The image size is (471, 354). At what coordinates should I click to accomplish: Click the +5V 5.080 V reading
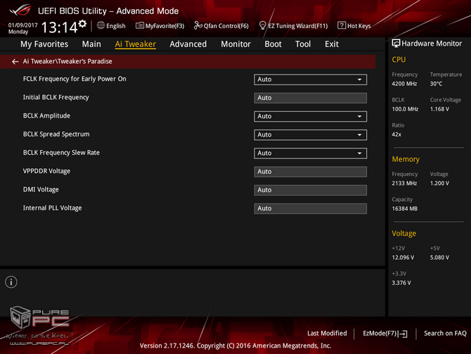(439, 258)
